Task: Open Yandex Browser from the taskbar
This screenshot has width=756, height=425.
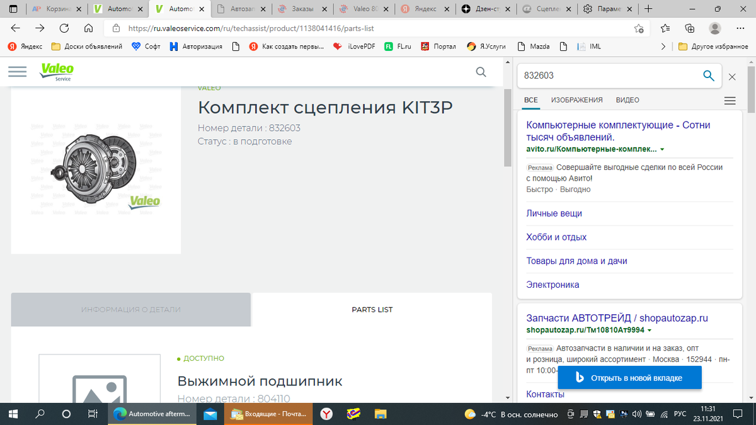Action: pyautogui.click(x=327, y=414)
